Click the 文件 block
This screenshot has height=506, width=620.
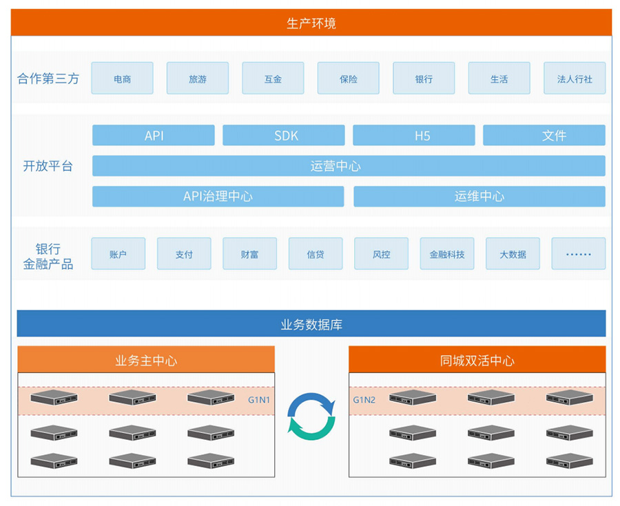(544, 135)
